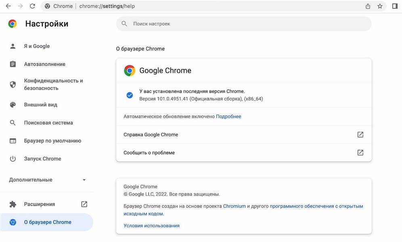Open Я и Google settings
Screen dimensions: 402x242
click(37, 46)
